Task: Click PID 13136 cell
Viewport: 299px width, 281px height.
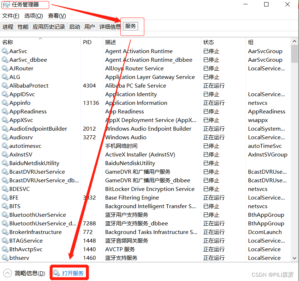Action: coord(91,103)
